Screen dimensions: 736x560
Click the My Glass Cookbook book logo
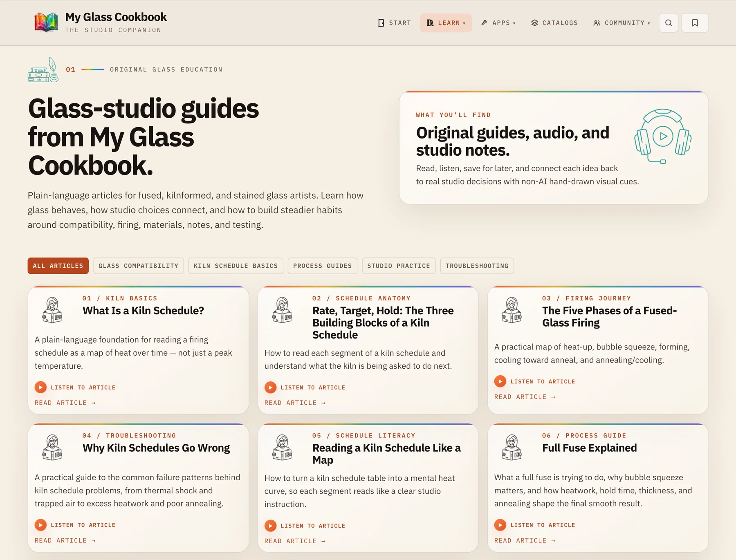point(46,22)
